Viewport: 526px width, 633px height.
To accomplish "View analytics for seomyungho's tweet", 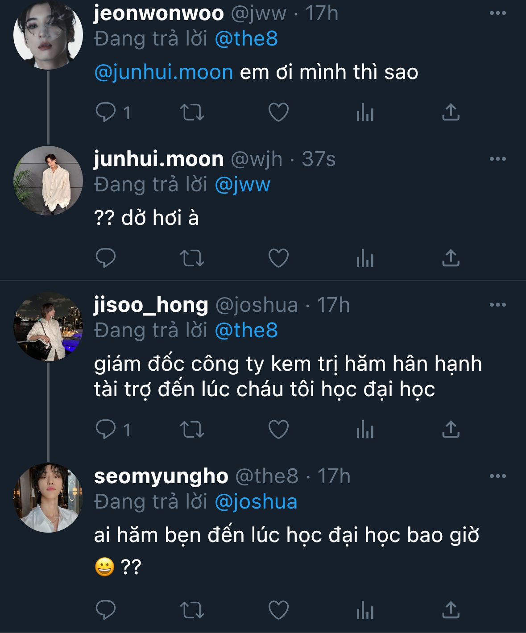I will click(364, 610).
